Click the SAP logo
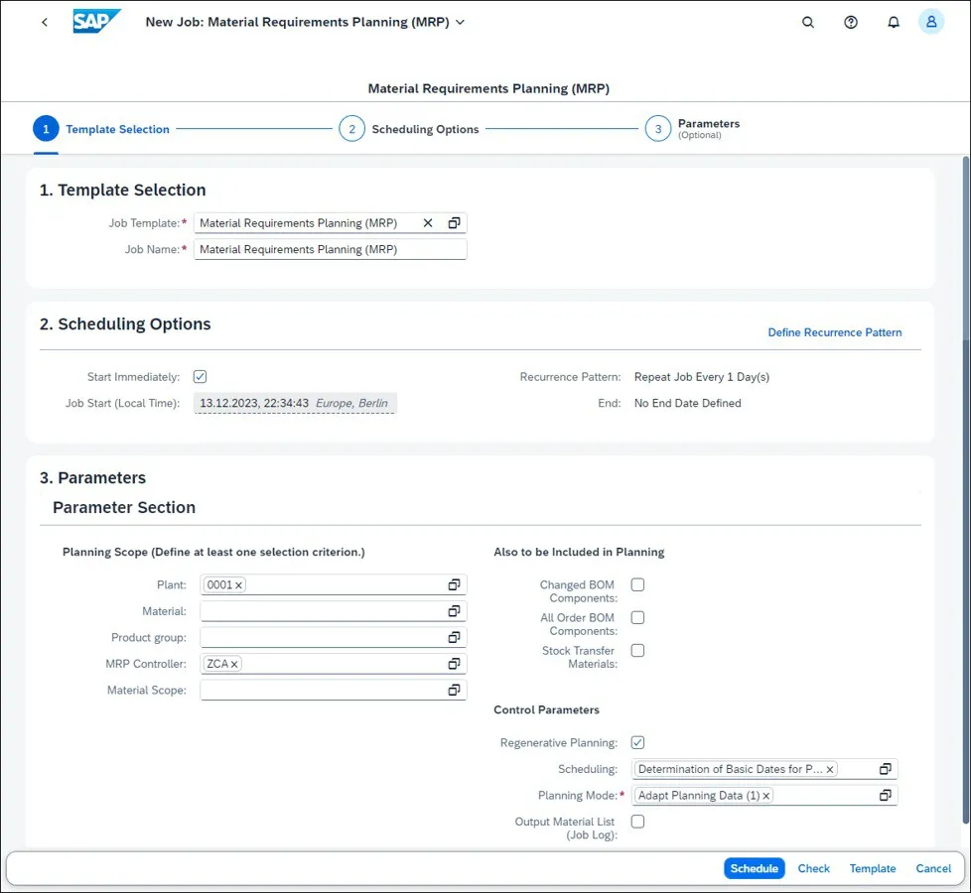971x893 pixels. [x=96, y=22]
